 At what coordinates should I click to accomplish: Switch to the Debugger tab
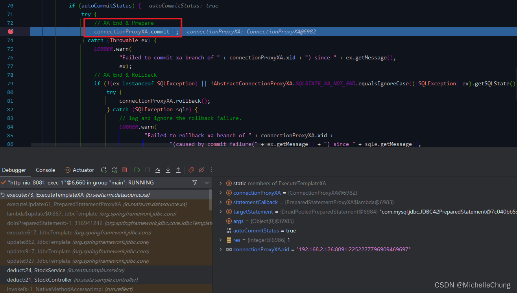pyautogui.click(x=14, y=170)
